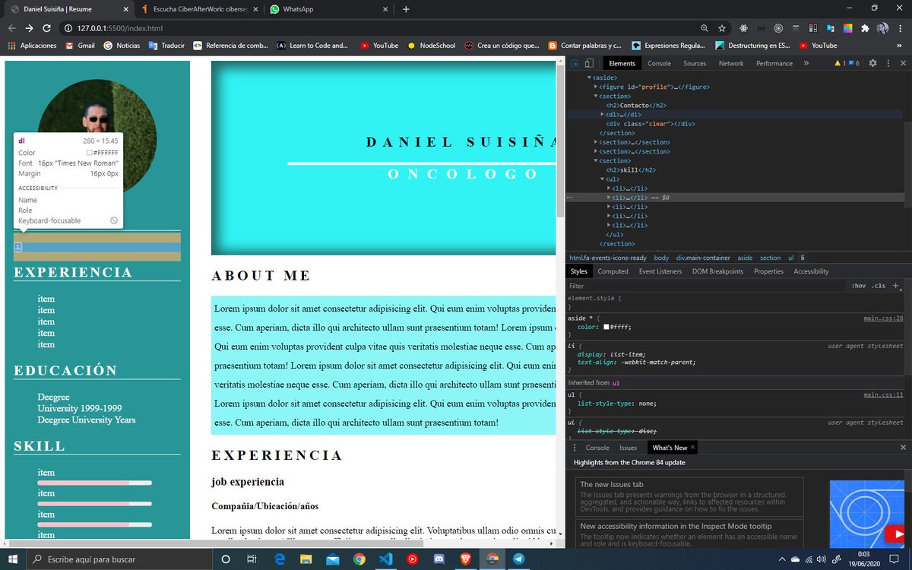This screenshot has width=912, height=570.
Task: Open the Gmail bookmark
Action: (x=79, y=45)
